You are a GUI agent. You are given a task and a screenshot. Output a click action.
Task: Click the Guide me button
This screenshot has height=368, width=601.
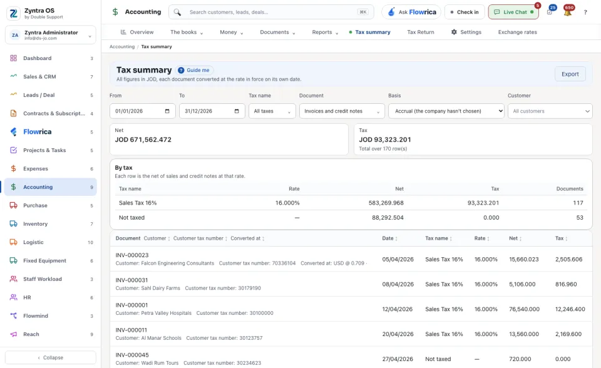[194, 70]
